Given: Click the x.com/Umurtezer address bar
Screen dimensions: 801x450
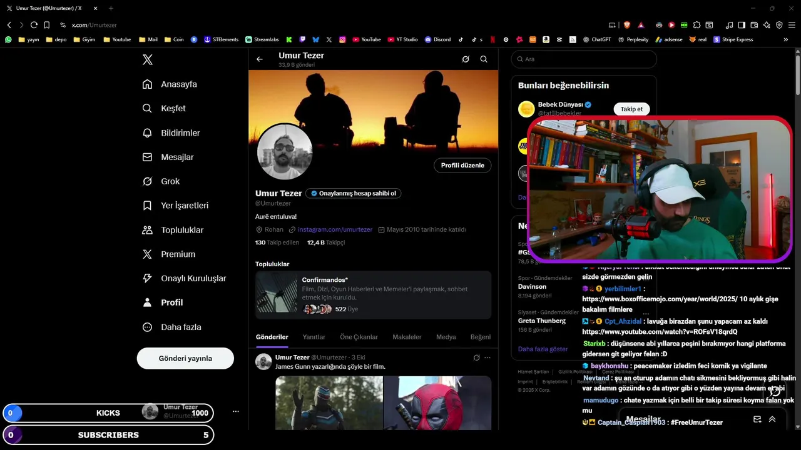Looking at the screenshot, I should pyautogui.click(x=94, y=25).
